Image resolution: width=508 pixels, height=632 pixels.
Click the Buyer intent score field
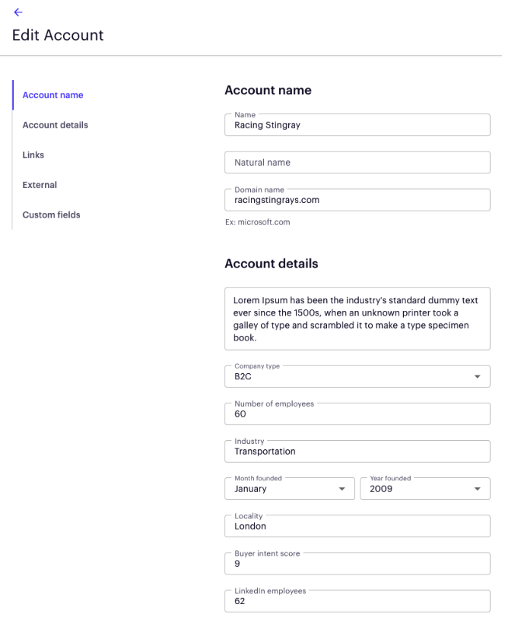[357, 564]
